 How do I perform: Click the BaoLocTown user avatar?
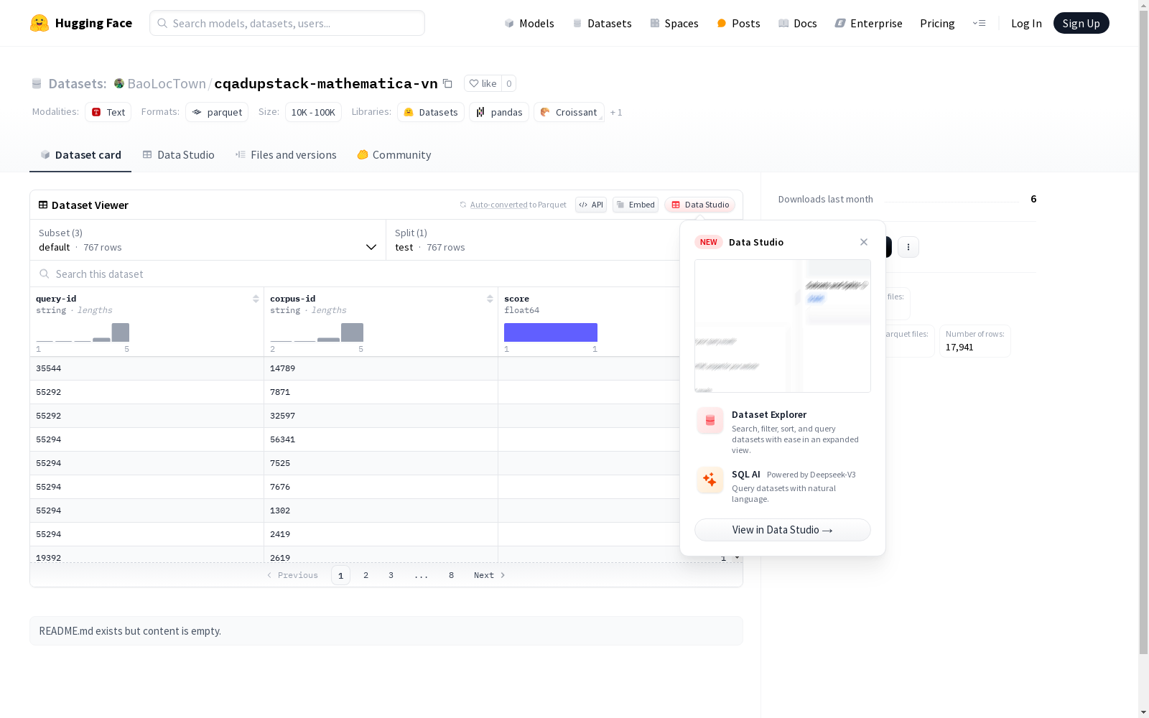pyautogui.click(x=119, y=83)
